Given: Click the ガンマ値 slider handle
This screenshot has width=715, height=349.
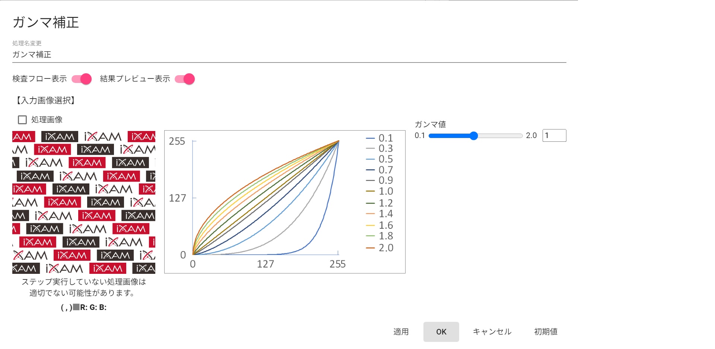Looking at the screenshot, I should (x=473, y=136).
